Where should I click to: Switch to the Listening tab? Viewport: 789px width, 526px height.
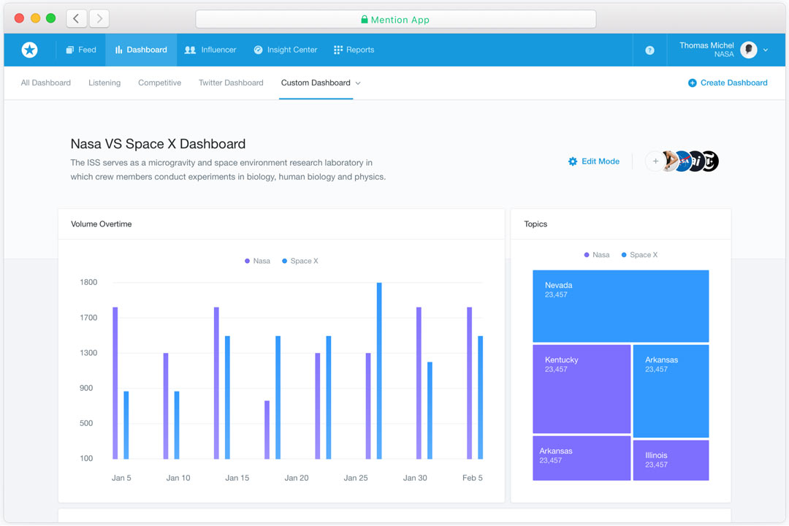pyautogui.click(x=104, y=83)
